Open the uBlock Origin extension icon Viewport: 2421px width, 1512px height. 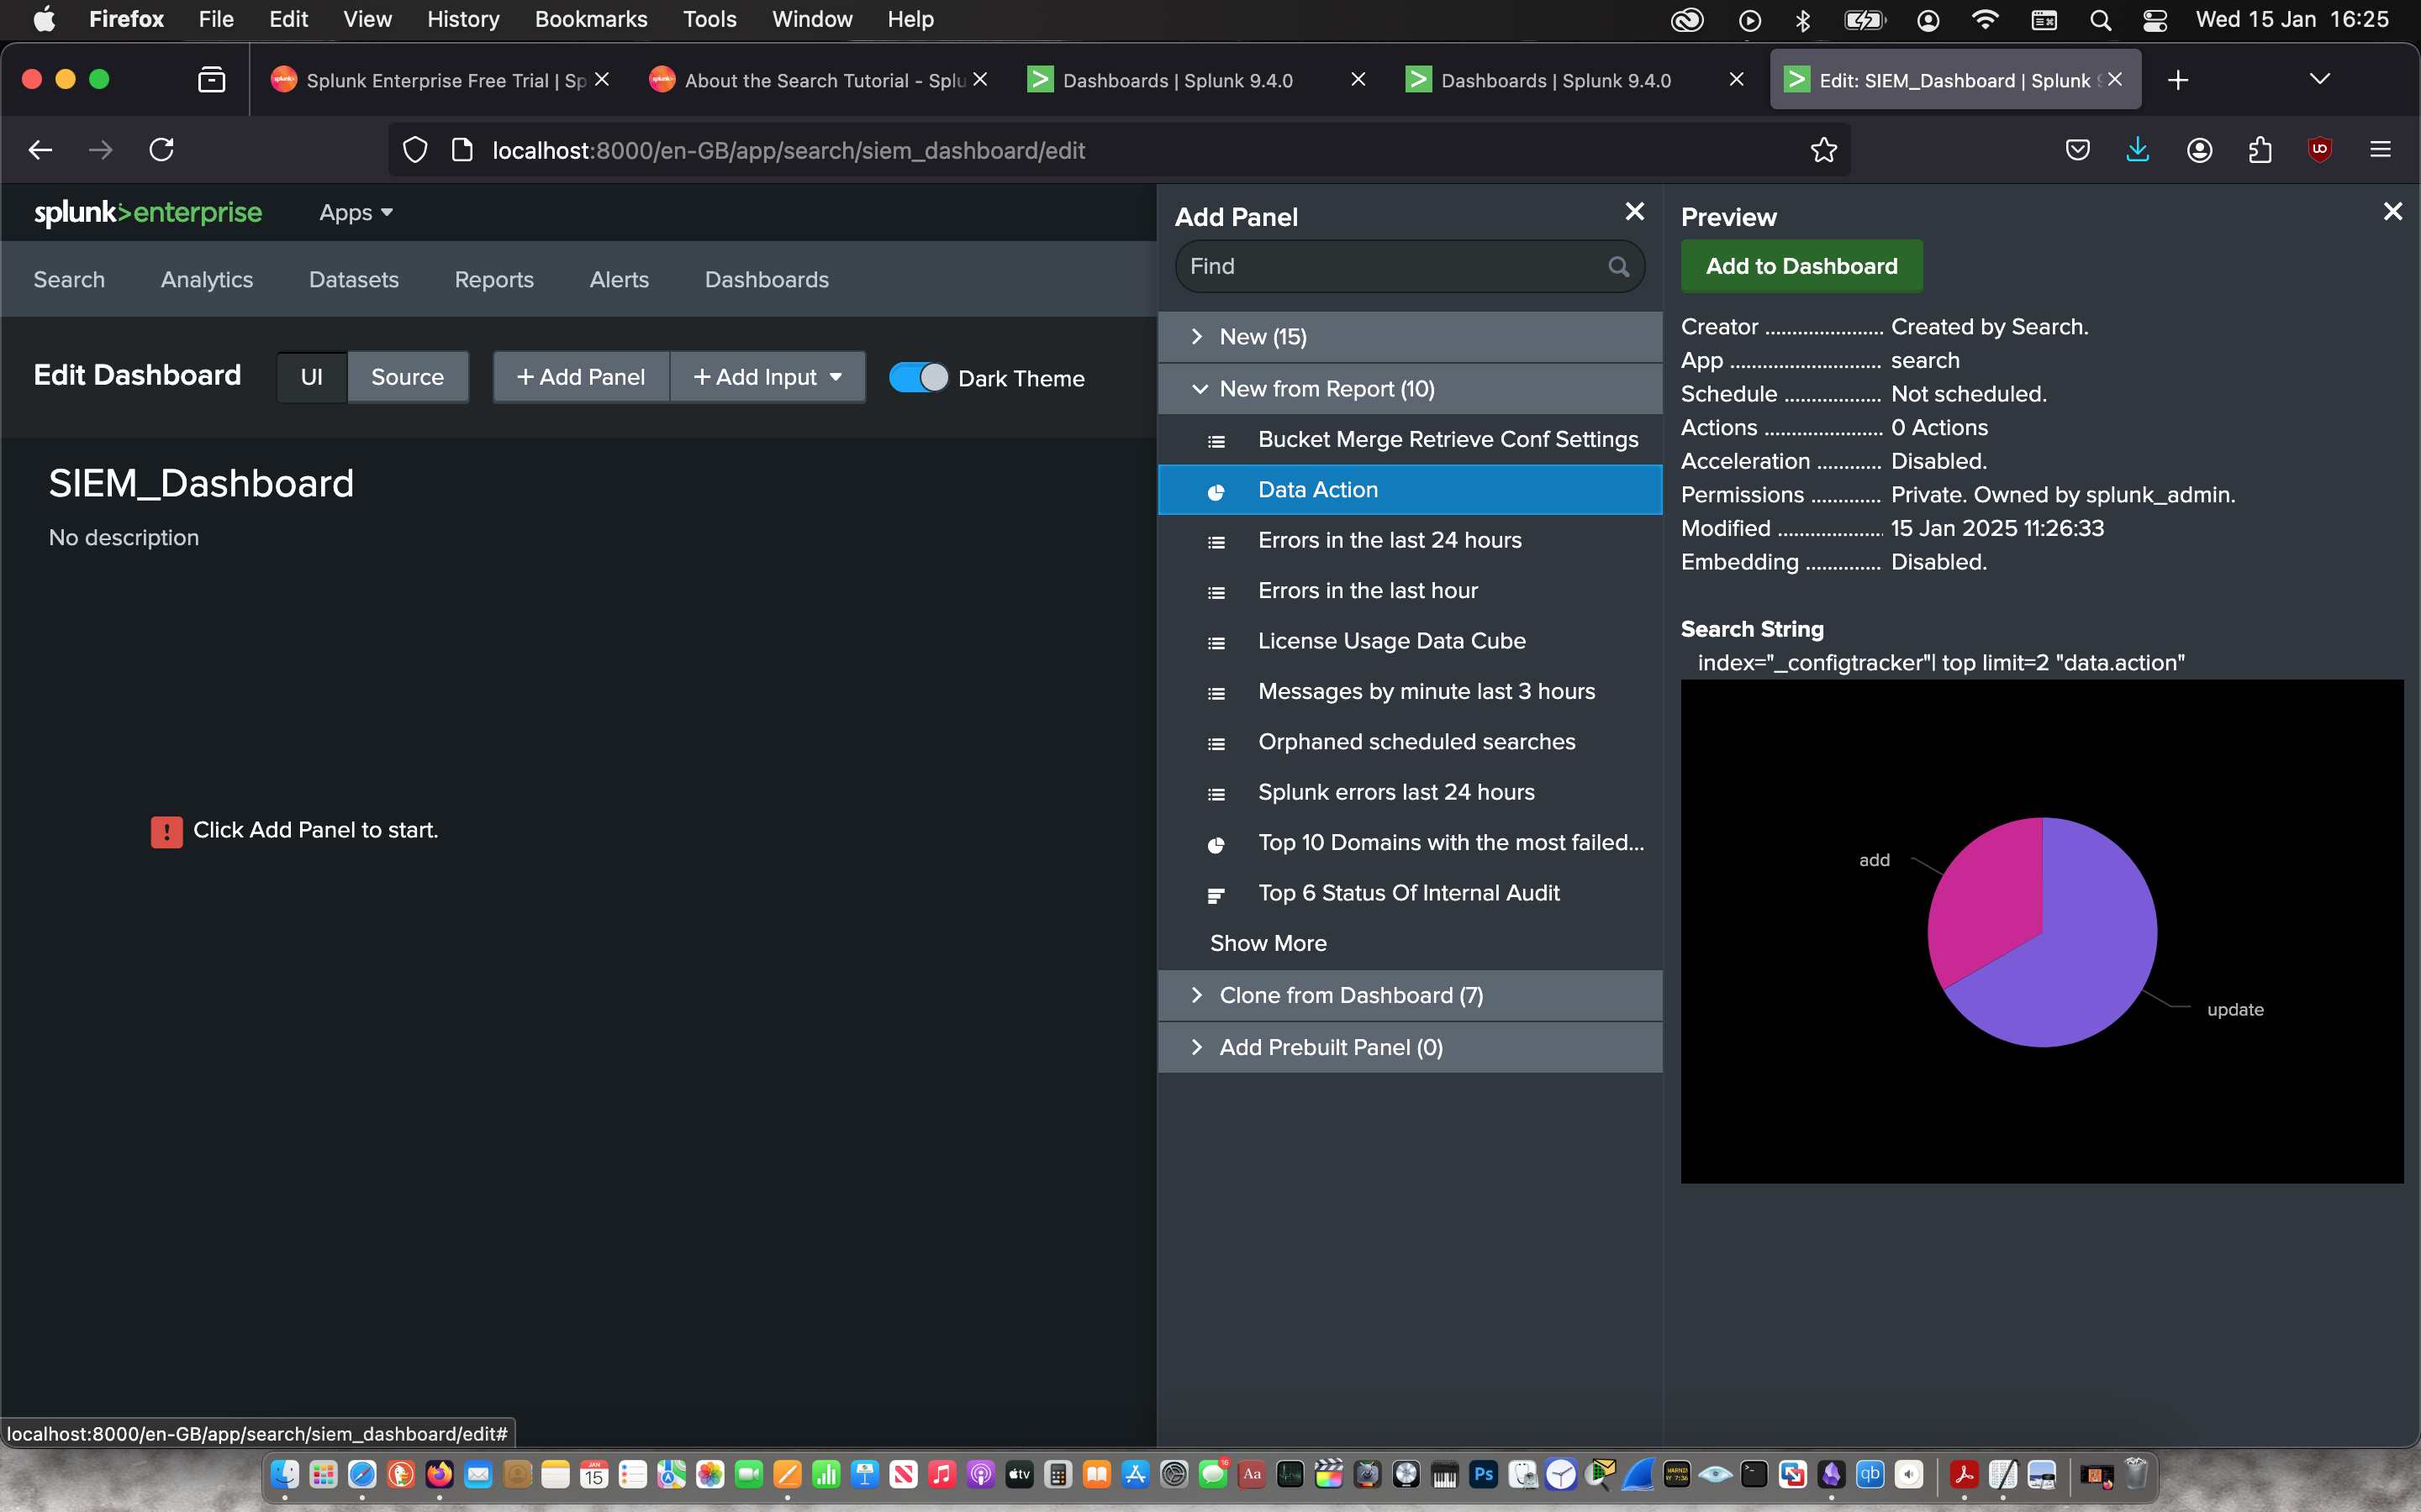(2319, 150)
